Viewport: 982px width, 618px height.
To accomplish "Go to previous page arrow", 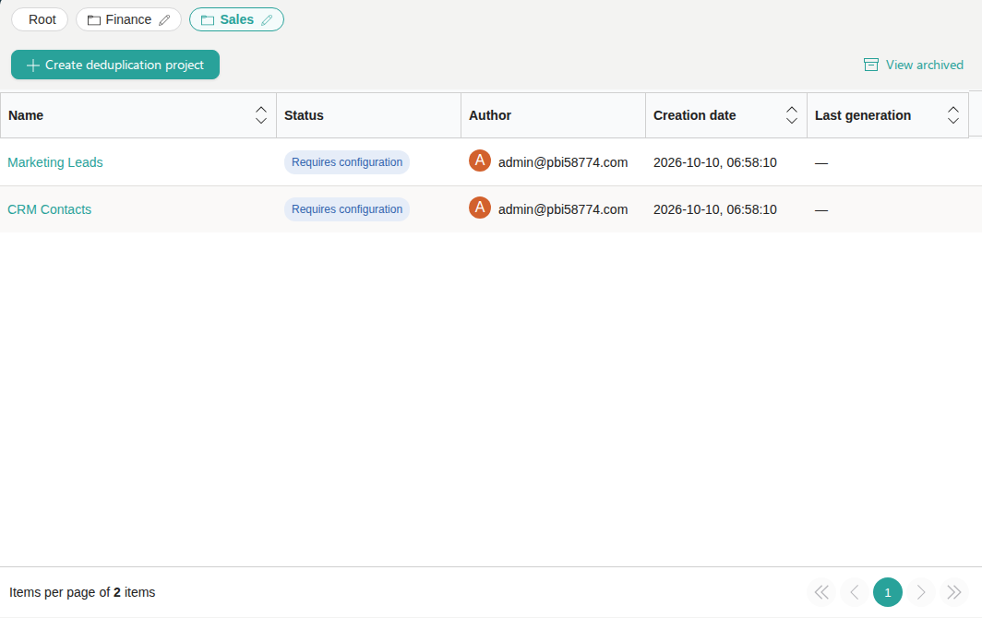I will (x=855, y=592).
